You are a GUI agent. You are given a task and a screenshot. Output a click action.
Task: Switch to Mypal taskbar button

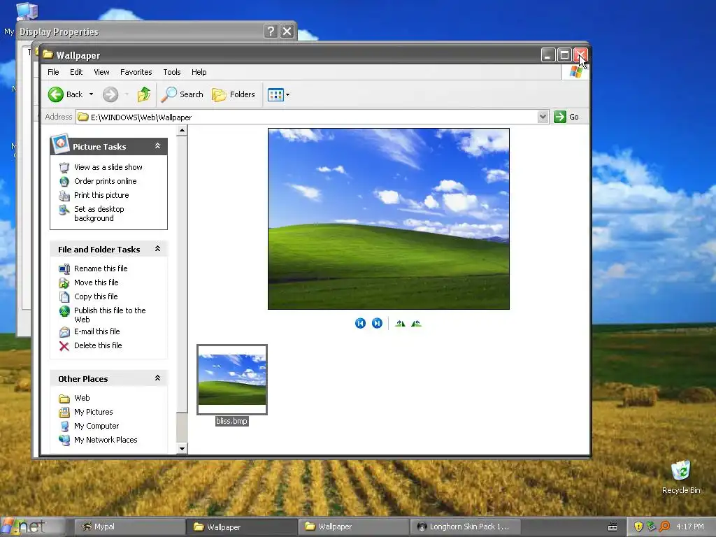pyautogui.click(x=130, y=527)
